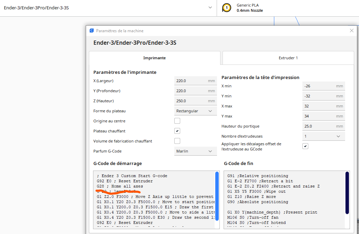The image size is (359, 234).
Task: Open Nombre d'extrudeuses dropdown
Action: 324,136
